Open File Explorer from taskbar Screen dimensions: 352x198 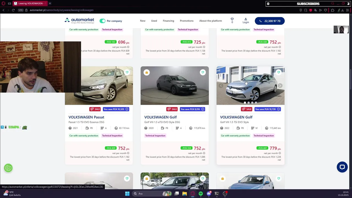pyautogui.click(x=185, y=194)
